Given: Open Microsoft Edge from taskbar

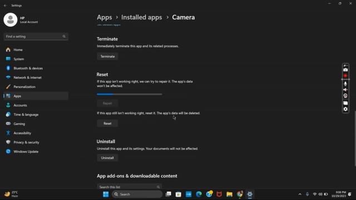Looking at the screenshot, I should pos(199,194).
